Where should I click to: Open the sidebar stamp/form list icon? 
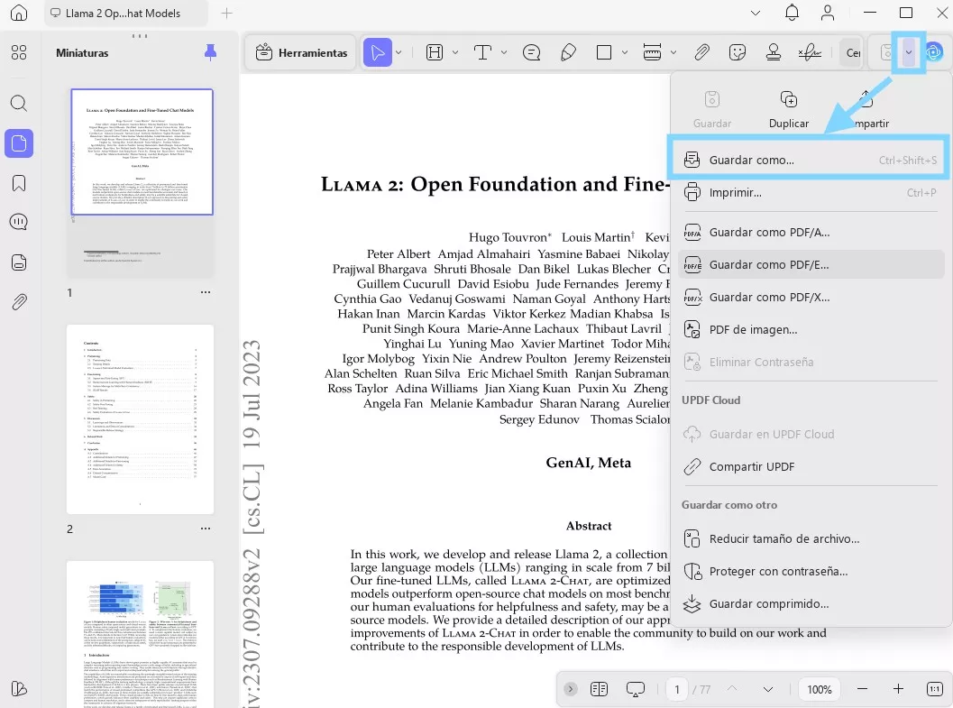coord(19,262)
